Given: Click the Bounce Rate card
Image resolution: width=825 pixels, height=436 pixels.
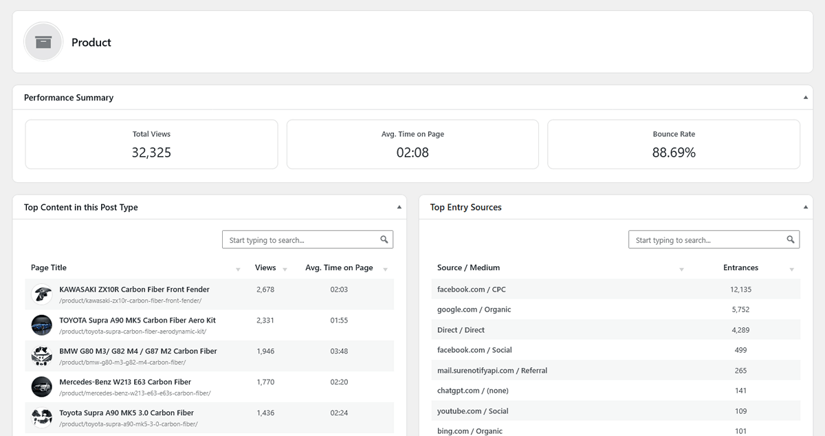Looking at the screenshot, I should point(674,144).
